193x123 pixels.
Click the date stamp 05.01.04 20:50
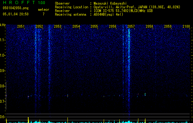click(x=16, y=14)
